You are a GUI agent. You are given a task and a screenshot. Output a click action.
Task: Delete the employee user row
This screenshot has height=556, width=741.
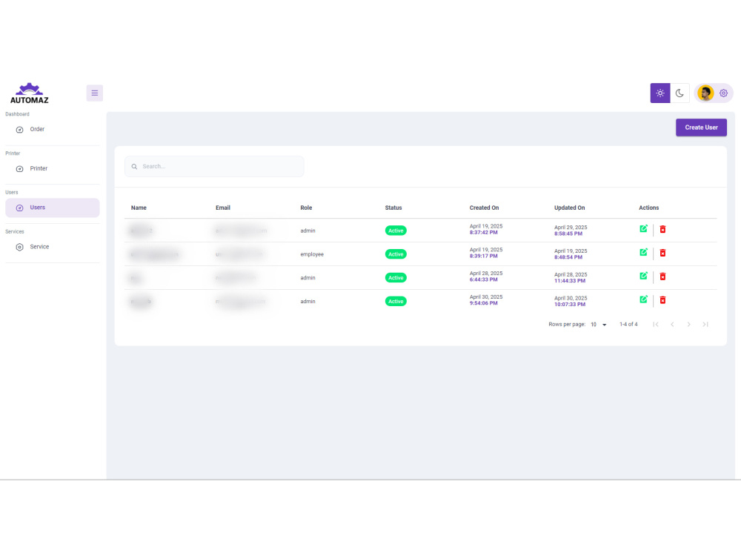click(662, 253)
